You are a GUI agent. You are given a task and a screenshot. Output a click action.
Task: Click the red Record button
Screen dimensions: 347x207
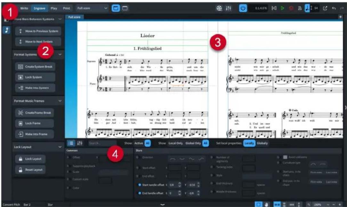point(291,8)
